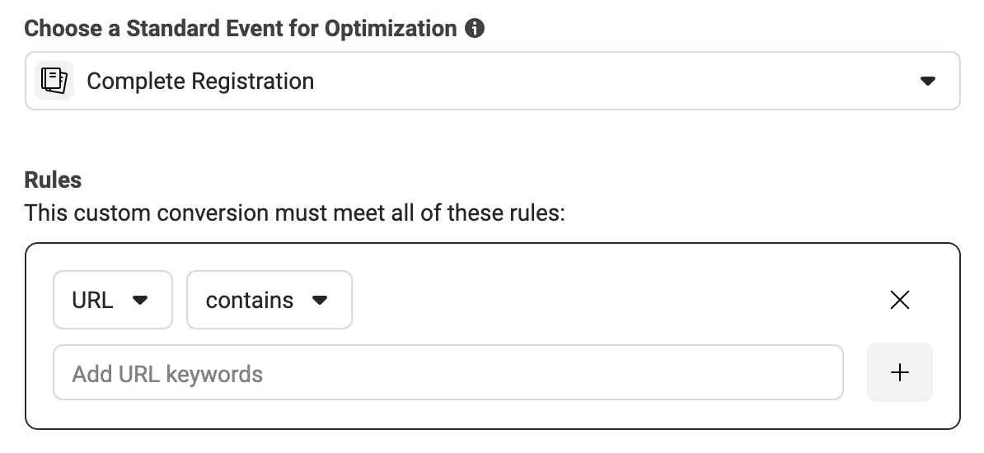Focus the Add URL keywords field
This screenshot has width=984, height=453.
448,372
